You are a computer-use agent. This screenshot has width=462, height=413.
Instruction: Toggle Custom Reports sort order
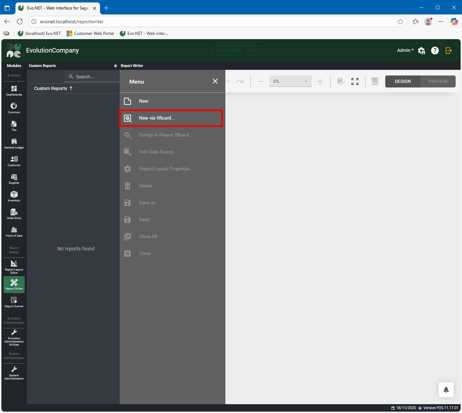(71, 89)
